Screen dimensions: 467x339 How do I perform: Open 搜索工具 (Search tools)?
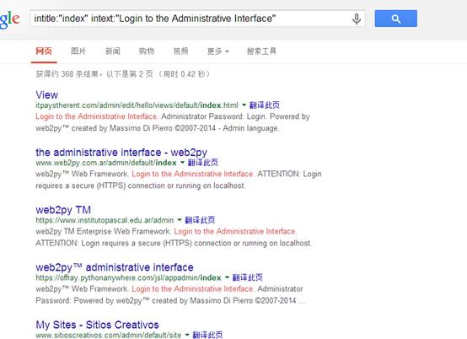click(261, 51)
